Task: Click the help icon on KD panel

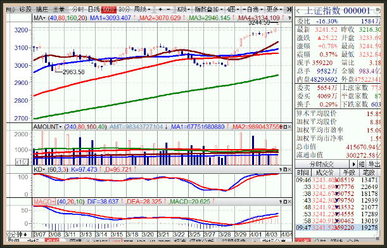Action: 281,169
